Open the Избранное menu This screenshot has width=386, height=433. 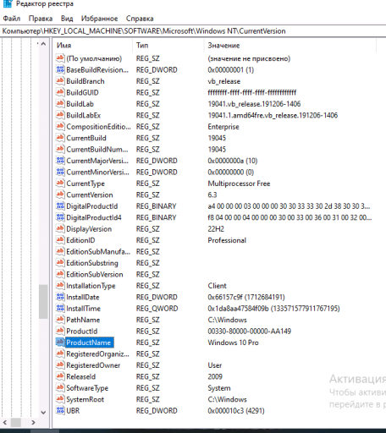click(x=99, y=19)
